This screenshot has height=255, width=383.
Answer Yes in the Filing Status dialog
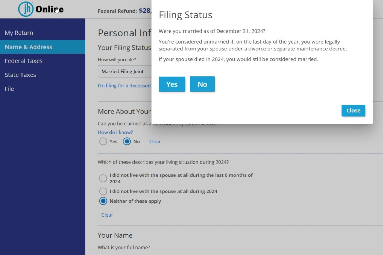[172, 84]
